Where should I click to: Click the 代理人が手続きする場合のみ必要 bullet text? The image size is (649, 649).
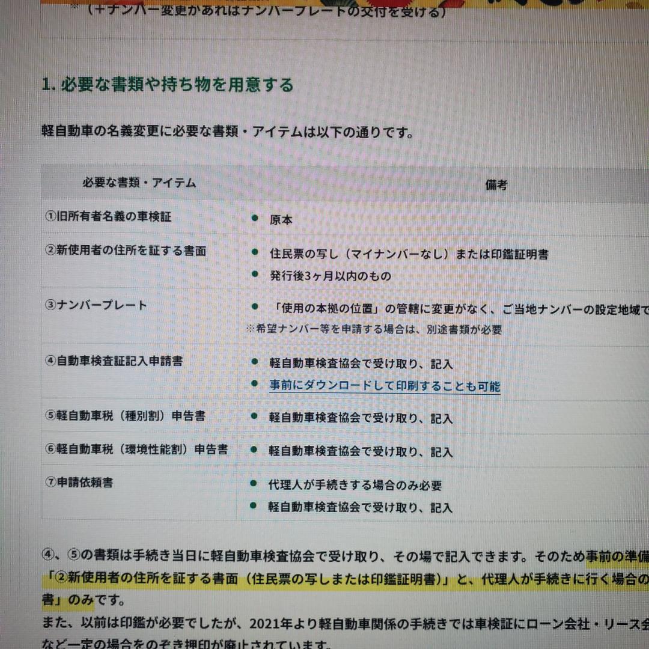tap(355, 486)
